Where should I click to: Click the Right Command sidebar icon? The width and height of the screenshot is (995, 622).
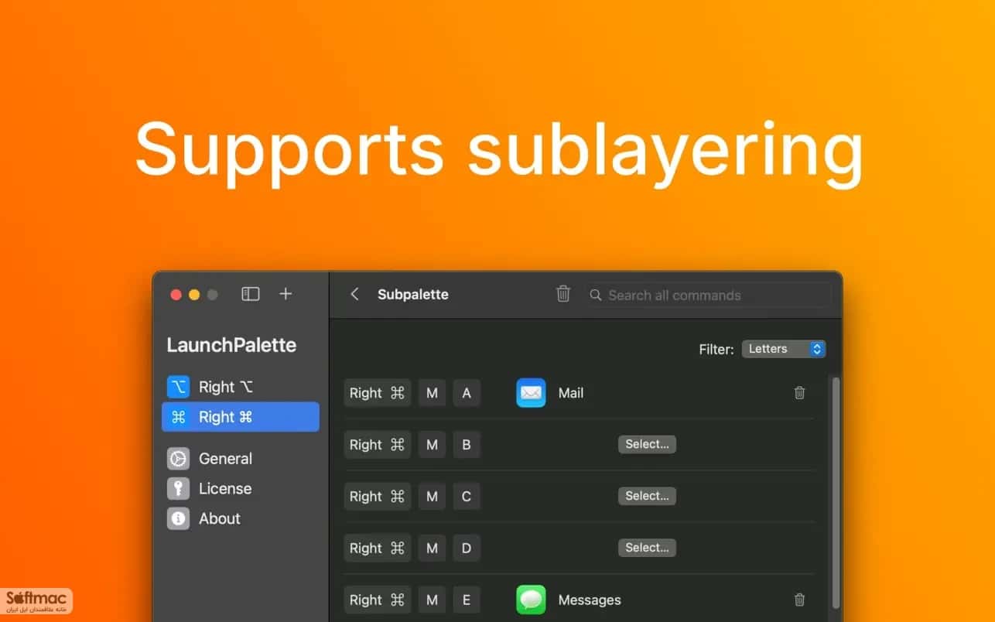coord(178,417)
